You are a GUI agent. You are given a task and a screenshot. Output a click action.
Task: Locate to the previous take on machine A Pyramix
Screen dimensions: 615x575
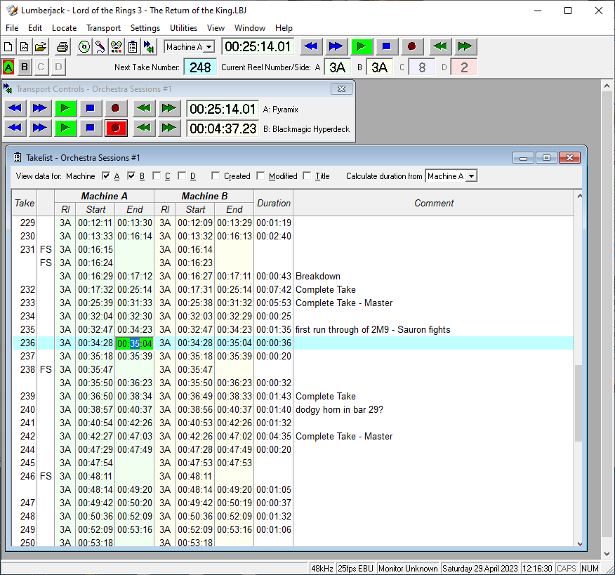pos(144,108)
